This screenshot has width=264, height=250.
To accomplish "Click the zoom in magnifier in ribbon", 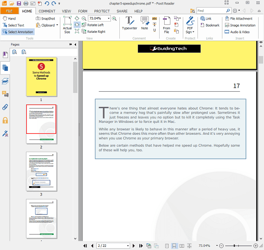I will [x=114, y=18].
